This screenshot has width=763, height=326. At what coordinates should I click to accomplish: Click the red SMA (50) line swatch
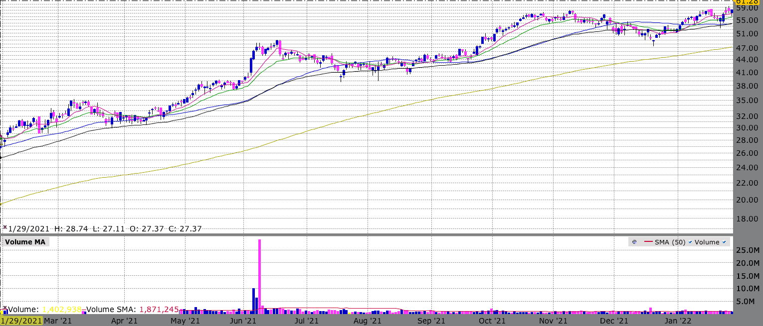(648, 242)
